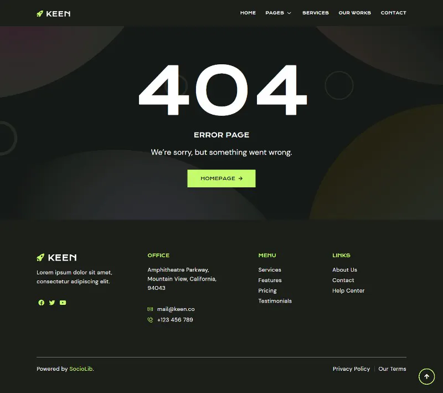Click the Menu column heading in the footer

coord(267,256)
